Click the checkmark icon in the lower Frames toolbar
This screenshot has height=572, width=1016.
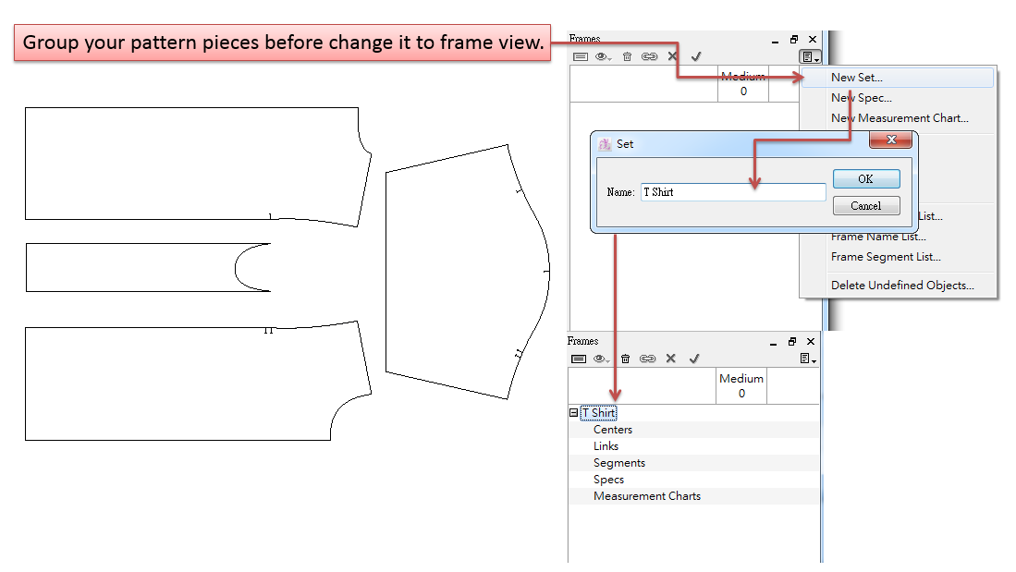694,359
